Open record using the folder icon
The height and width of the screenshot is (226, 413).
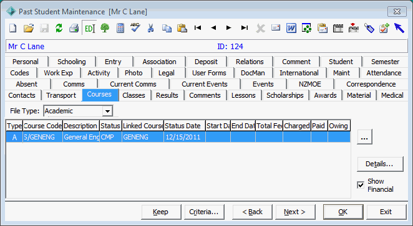[x=29, y=28]
